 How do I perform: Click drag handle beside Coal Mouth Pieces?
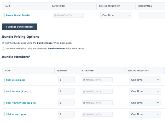pos(4,103)
